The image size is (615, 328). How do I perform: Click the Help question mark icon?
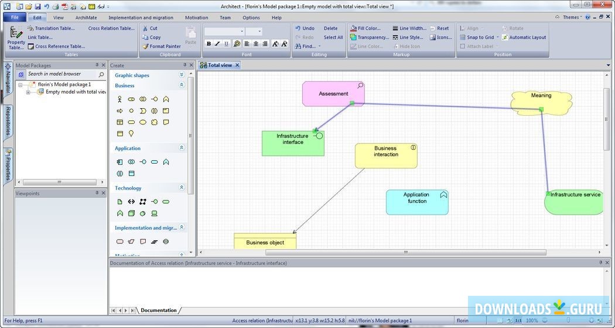pos(587,17)
